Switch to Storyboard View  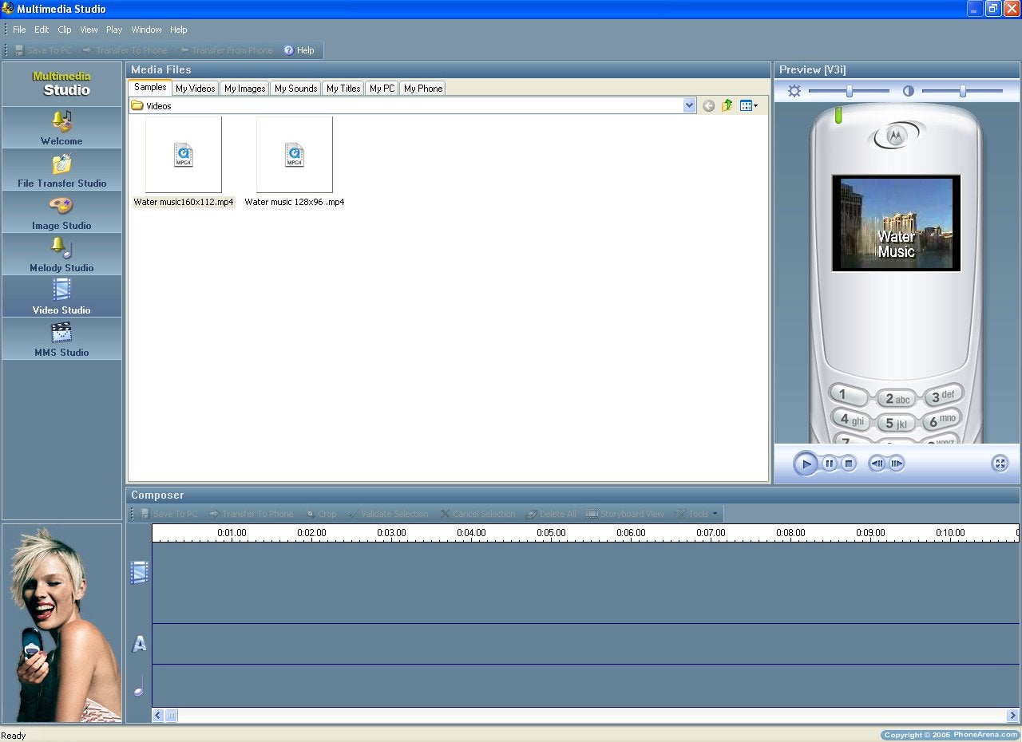click(625, 514)
